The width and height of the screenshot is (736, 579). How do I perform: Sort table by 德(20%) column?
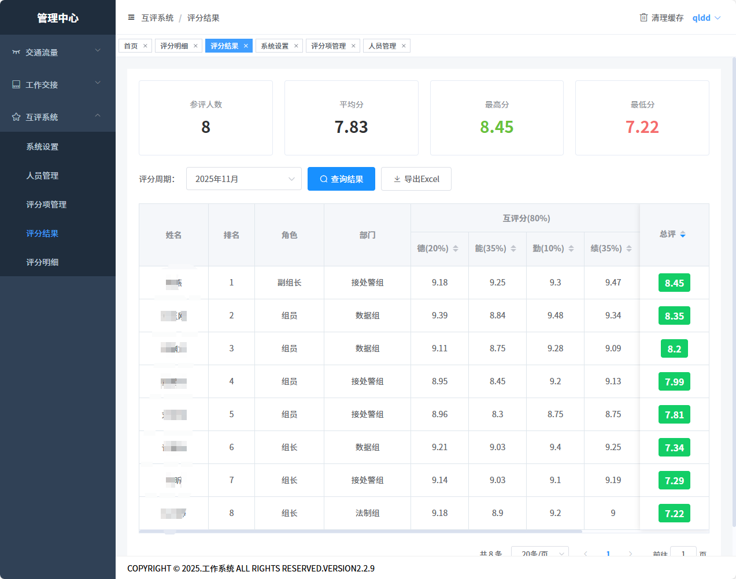456,248
